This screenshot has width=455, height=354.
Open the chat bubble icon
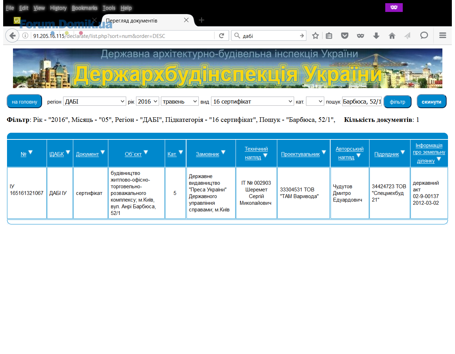click(x=424, y=35)
